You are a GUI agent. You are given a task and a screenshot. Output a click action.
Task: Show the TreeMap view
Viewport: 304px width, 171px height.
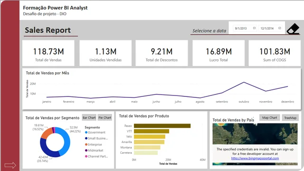pos(290,118)
